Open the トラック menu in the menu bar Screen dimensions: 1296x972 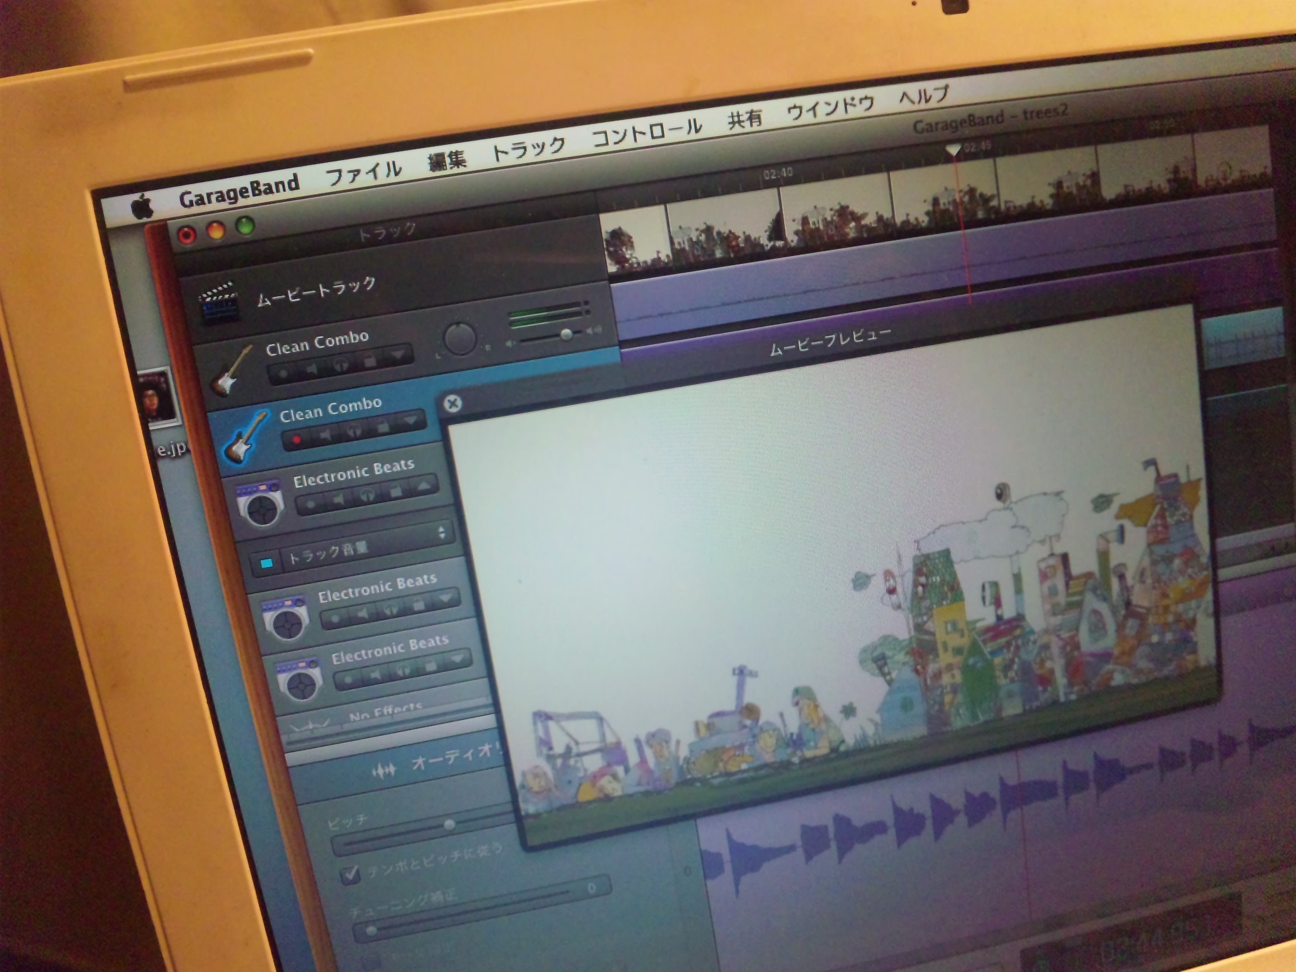coord(528,149)
